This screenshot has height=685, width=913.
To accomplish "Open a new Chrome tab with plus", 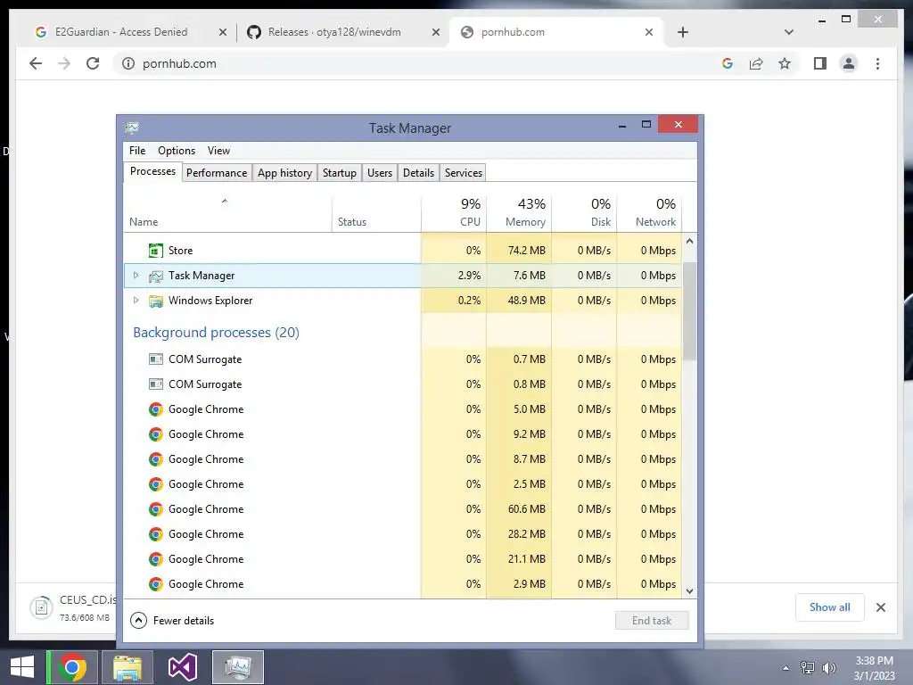I will 683,33.
